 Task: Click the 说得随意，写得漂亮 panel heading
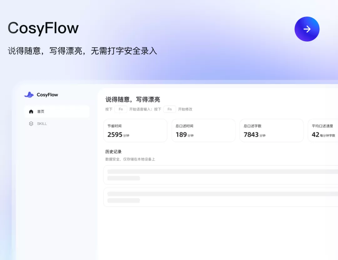click(133, 99)
